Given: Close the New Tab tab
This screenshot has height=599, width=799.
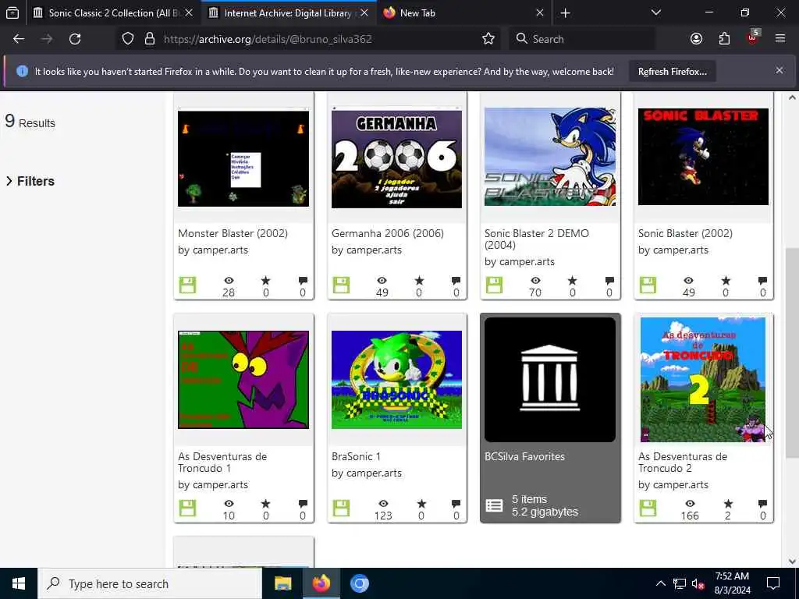Looking at the screenshot, I should [540, 13].
